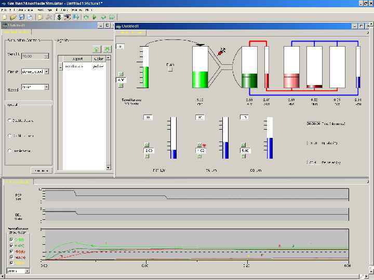Open the File menu
The height and width of the screenshot is (280, 374).
[5, 10]
